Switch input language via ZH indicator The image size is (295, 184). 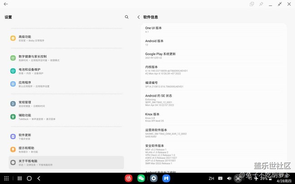point(211,179)
